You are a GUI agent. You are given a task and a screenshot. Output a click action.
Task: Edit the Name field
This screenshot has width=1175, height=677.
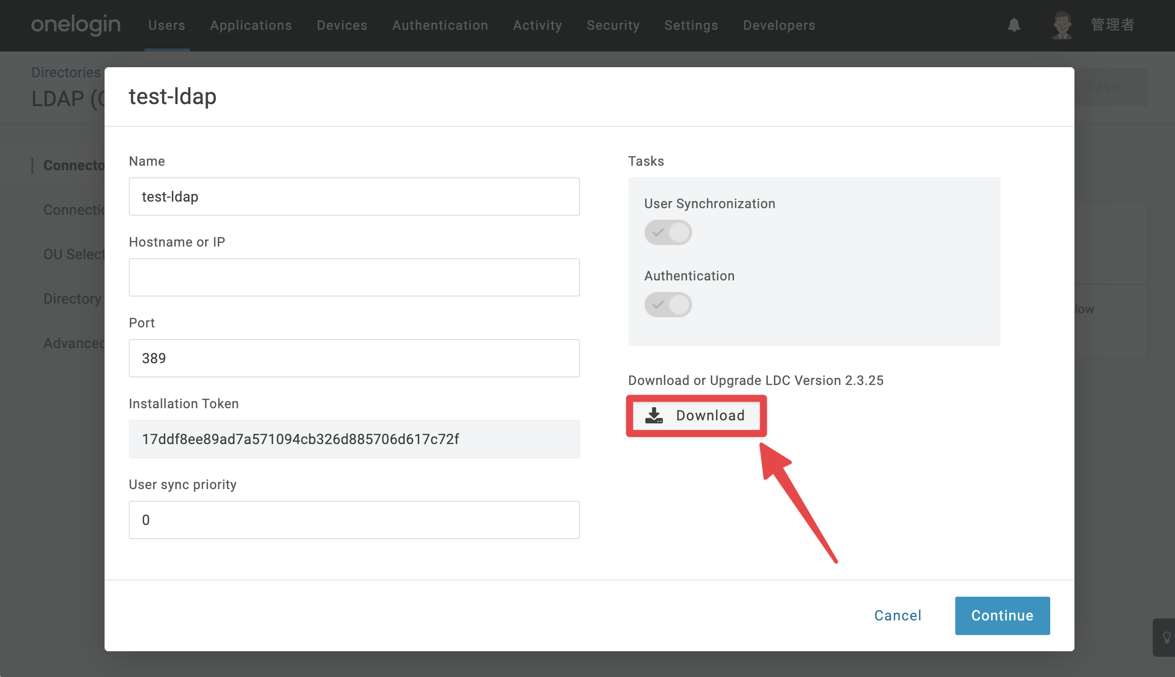click(x=354, y=197)
